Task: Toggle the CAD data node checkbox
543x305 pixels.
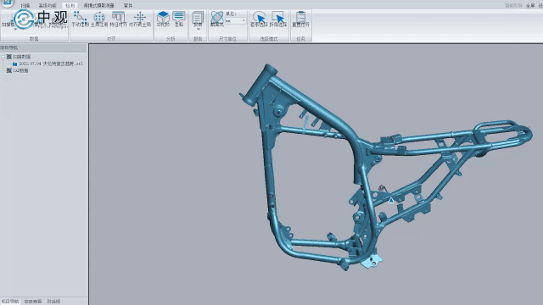Action: point(9,70)
